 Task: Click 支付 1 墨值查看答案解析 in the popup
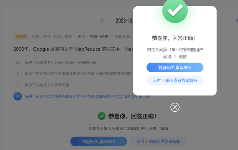(x=175, y=81)
